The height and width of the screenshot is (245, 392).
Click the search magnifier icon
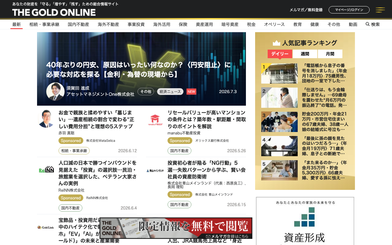click(x=367, y=24)
